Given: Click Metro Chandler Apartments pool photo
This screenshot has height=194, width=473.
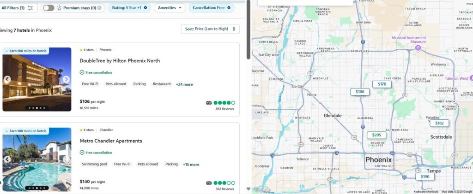Looking at the screenshot, I should 37,159.
